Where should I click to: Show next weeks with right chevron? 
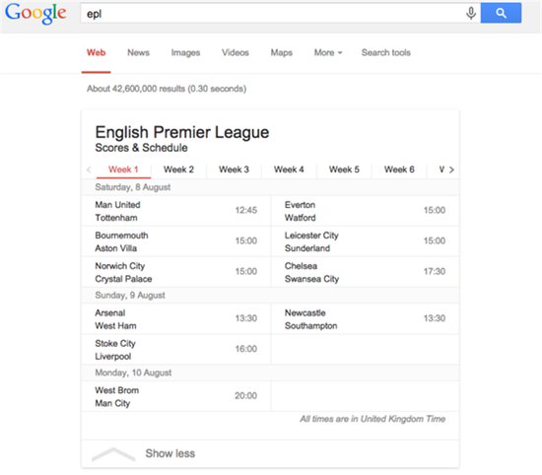coord(451,170)
